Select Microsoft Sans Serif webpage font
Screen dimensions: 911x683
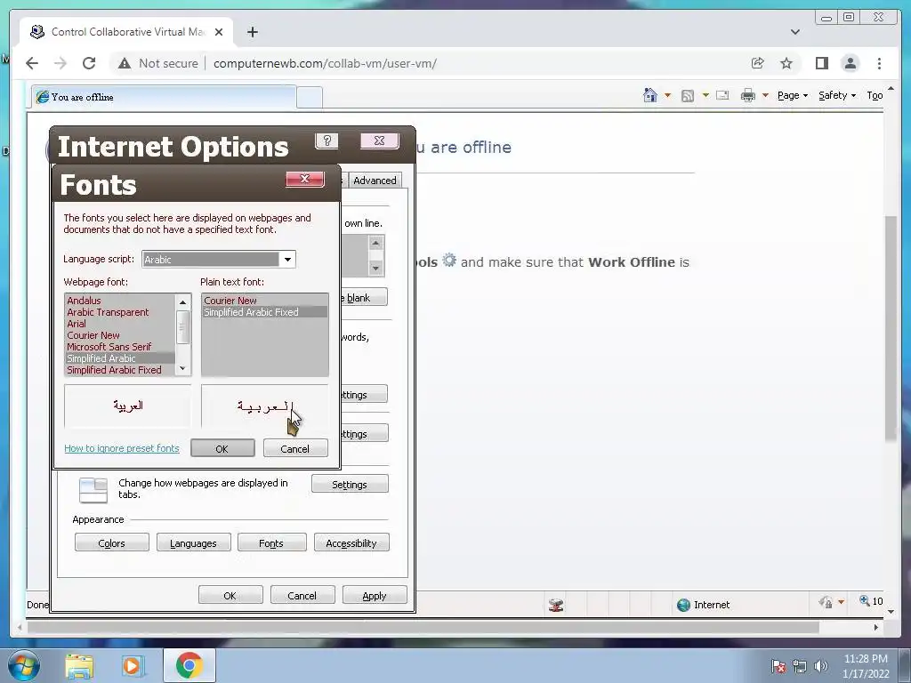point(120,347)
